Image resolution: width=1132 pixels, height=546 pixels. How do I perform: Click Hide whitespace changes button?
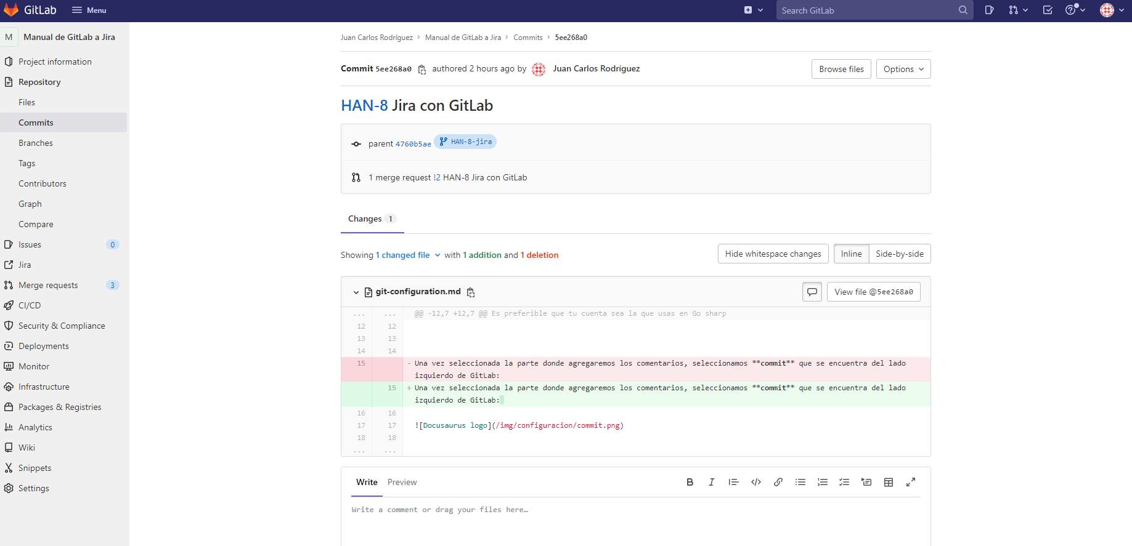click(773, 254)
